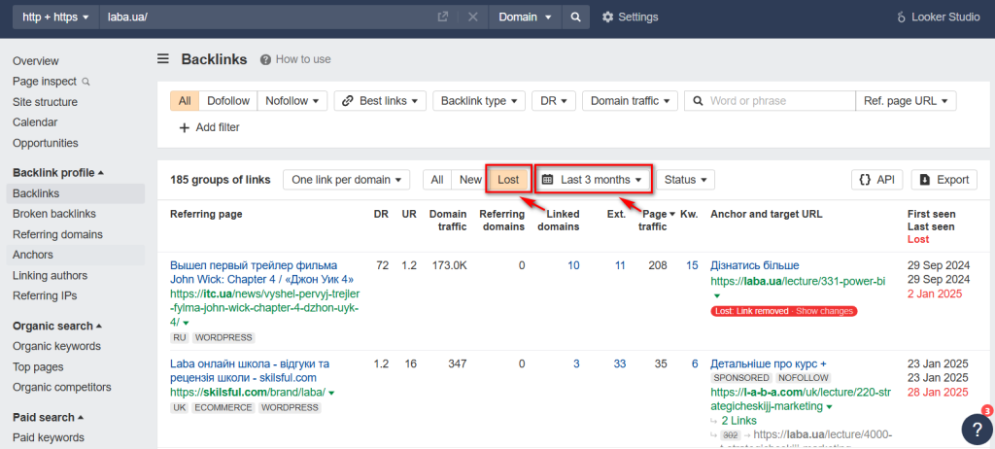The image size is (995, 449).
Task: Select the Lost links toggle
Action: coord(508,180)
